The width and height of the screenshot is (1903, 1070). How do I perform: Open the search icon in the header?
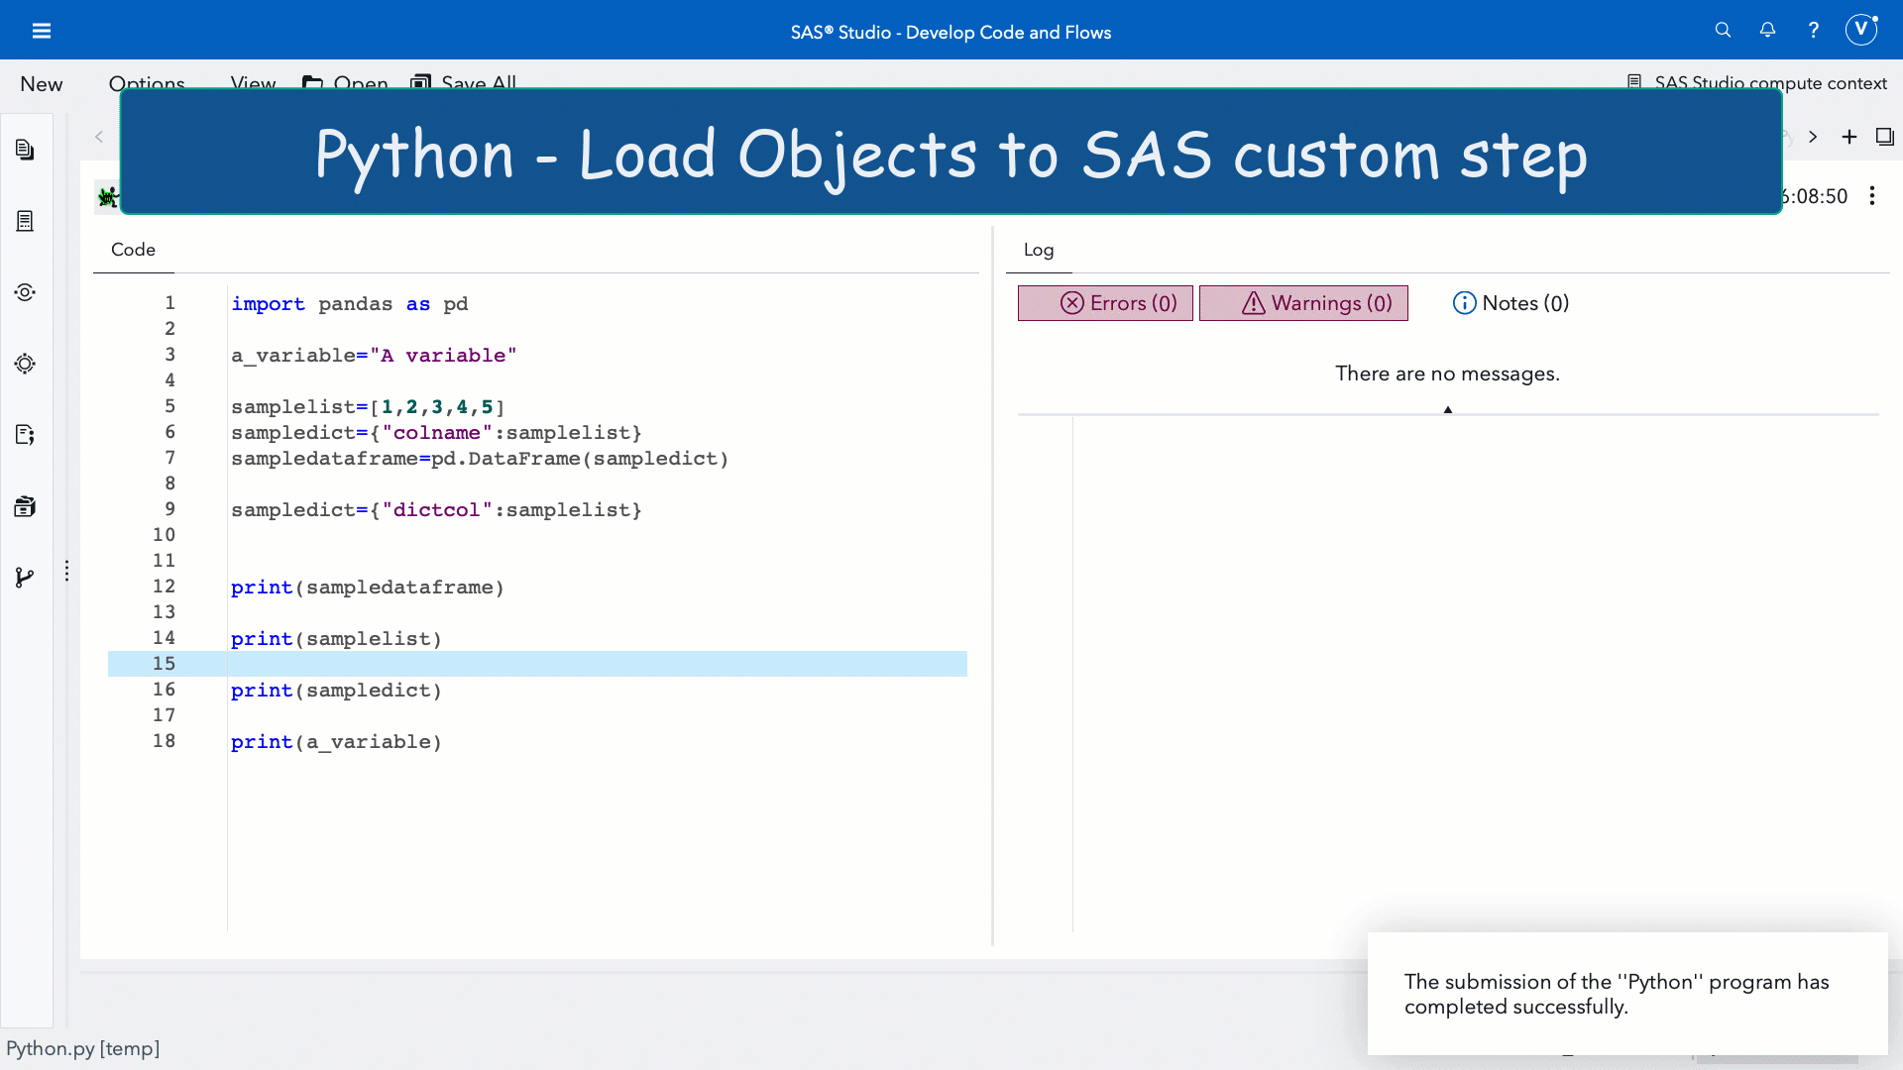click(x=1723, y=30)
